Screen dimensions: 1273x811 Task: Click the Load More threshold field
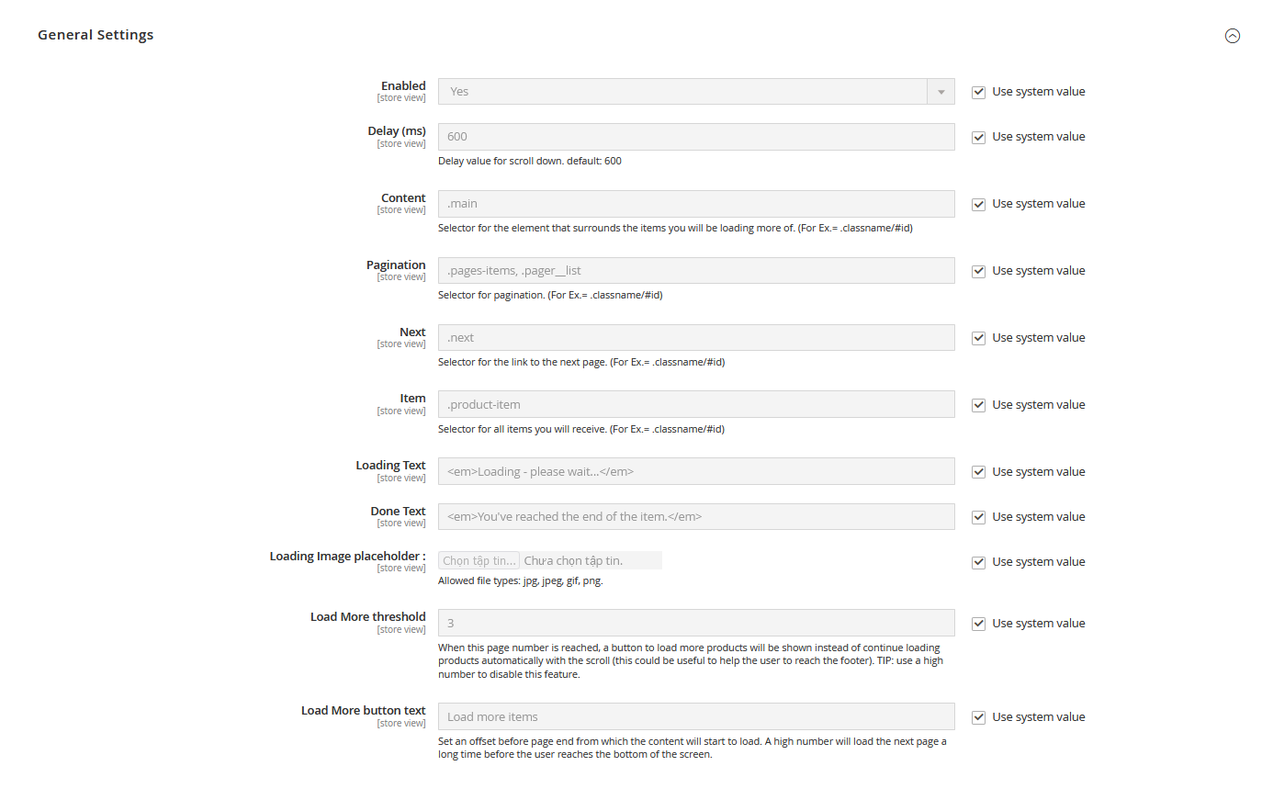point(695,624)
